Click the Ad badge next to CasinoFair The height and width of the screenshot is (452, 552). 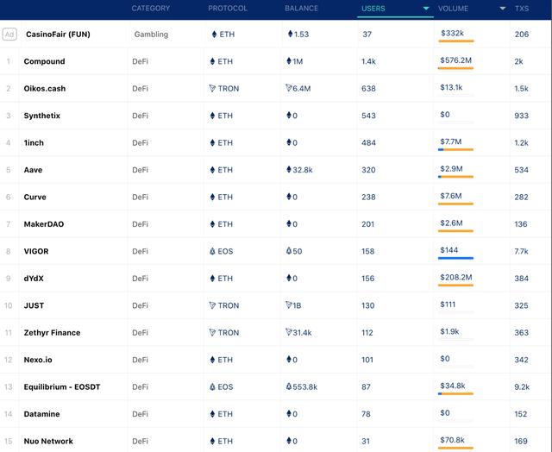pyautogui.click(x=9, y=35)
